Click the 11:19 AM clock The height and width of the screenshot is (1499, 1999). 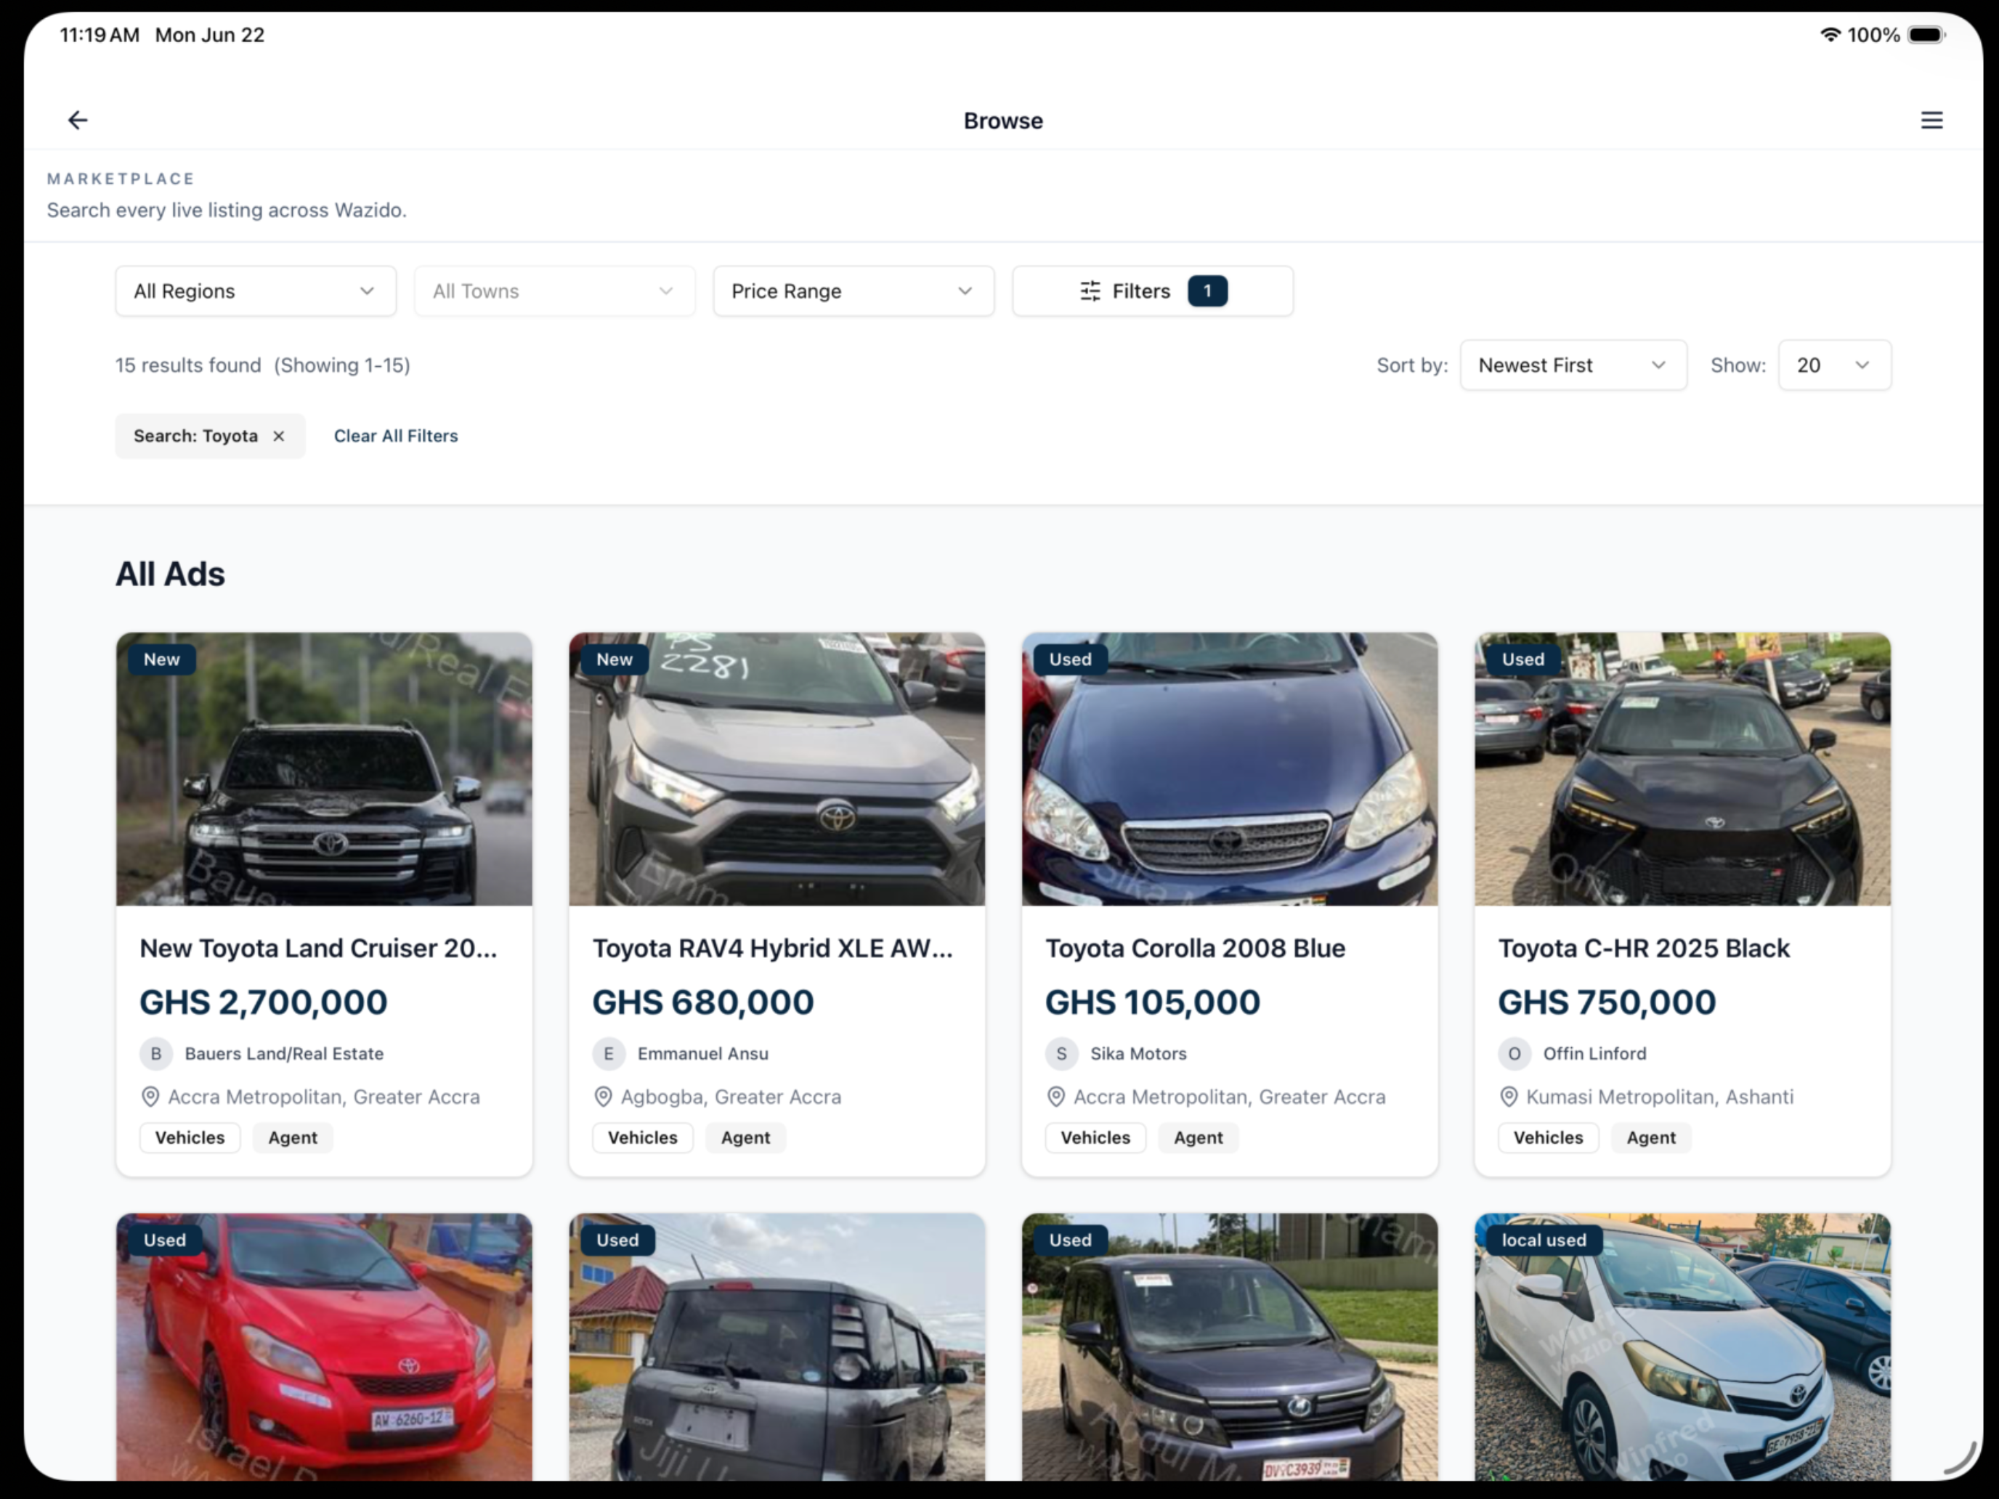pos(100,34)
